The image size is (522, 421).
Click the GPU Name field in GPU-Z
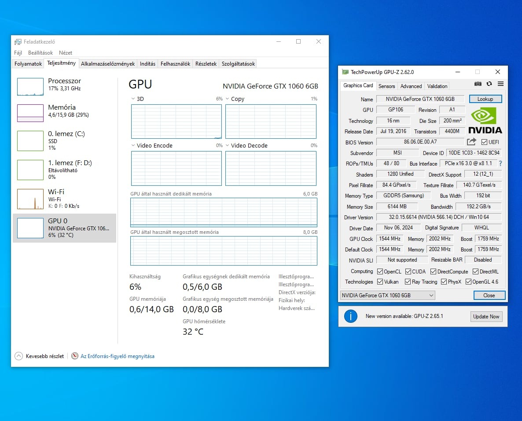click(420, 99)
